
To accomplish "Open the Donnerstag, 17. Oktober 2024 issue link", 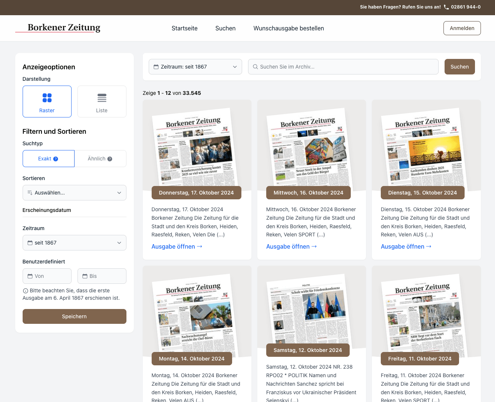I will tap(176, 246).
